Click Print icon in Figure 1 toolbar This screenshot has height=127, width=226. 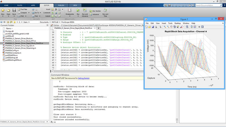click(156, 27)
